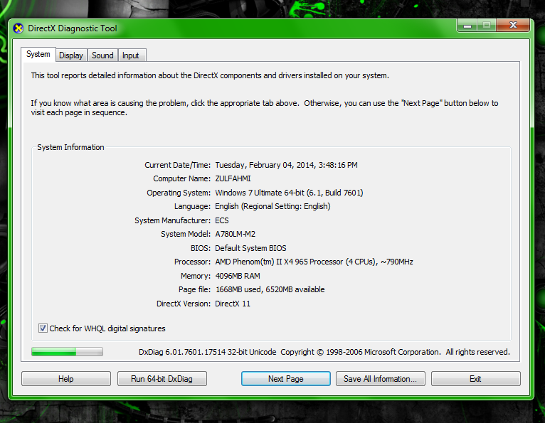Image resolution: width=545 pixels, height=423 pixels.
Task: Click the Help button
Action: (x=66, y=378)
